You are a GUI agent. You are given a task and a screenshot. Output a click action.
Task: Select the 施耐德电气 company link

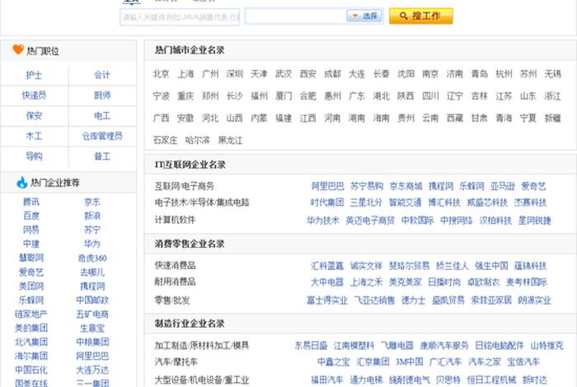pos(409,380)
